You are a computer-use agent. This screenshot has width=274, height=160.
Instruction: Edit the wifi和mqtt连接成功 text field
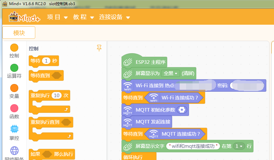tap(193, 146)
